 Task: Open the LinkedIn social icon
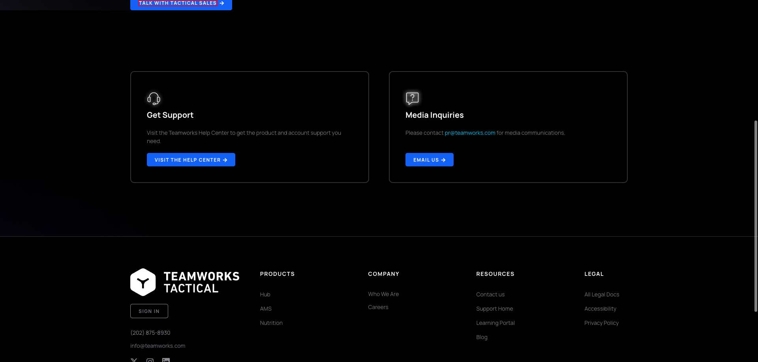click(x=166, y=360)
